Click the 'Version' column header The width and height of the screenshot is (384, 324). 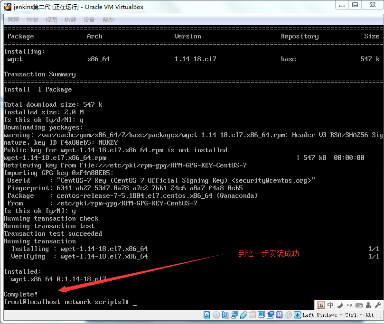pyautogui.click(x=187, y=37)
